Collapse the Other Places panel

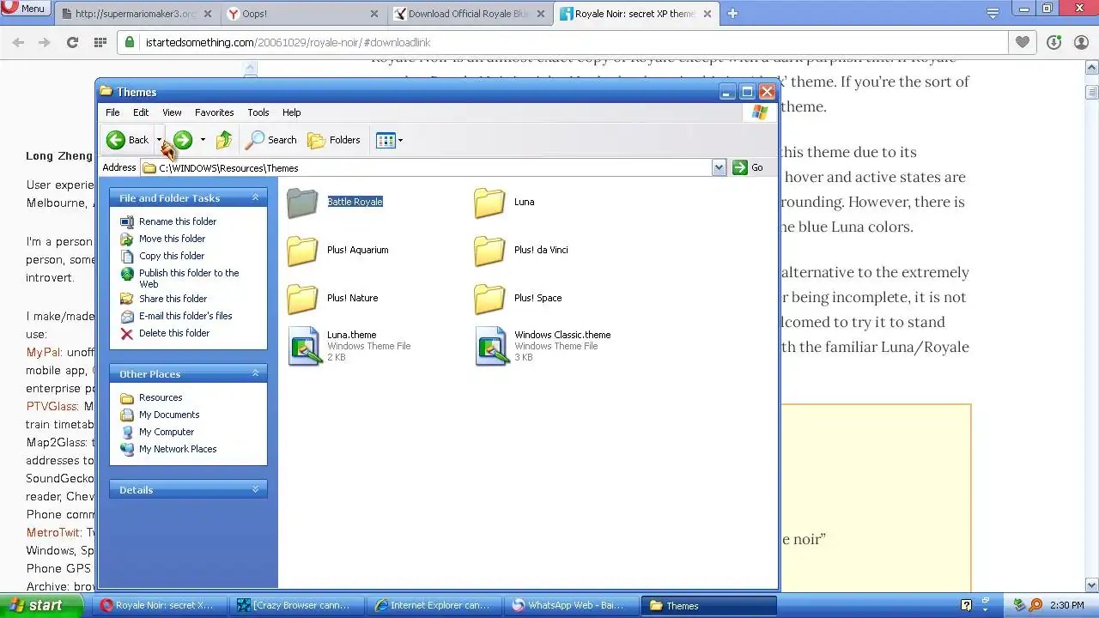coord(255,373)
